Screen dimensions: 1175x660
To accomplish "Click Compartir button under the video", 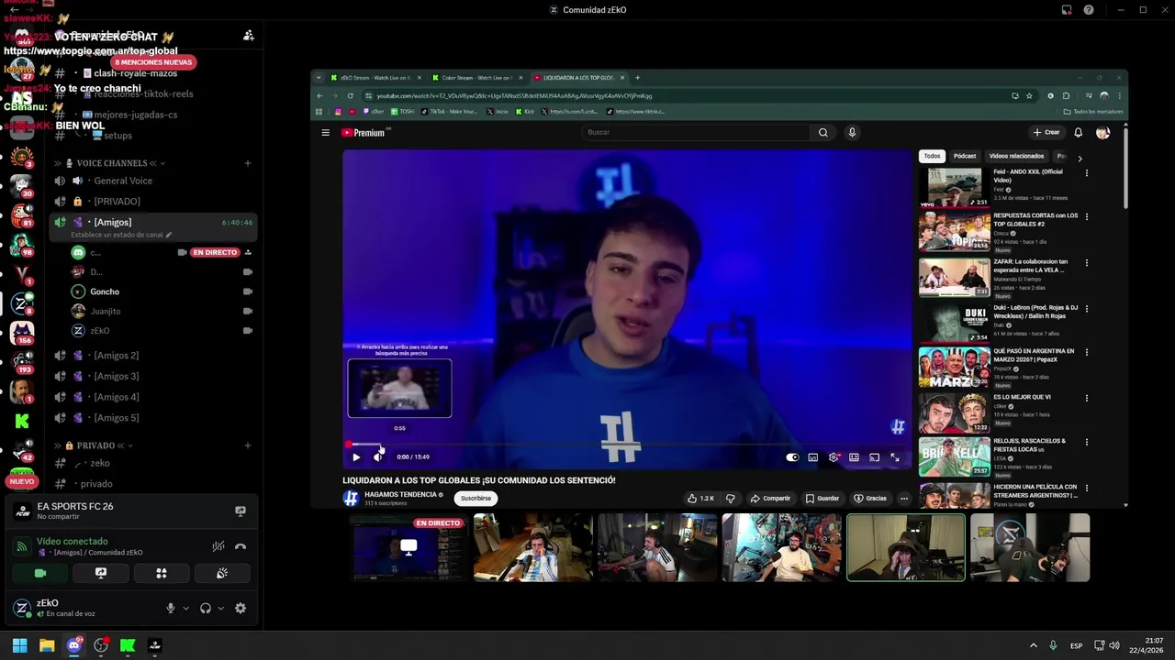I will point(770,499).
